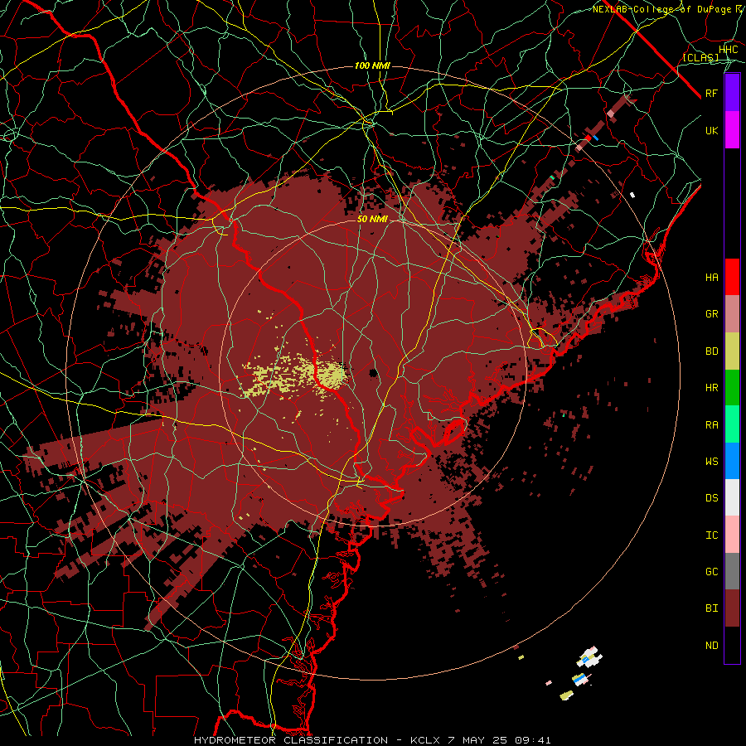Screen dimensions: 746x746
Task: Click the white and blue offshore echo cluster
Action: click(x=589, y=657)
